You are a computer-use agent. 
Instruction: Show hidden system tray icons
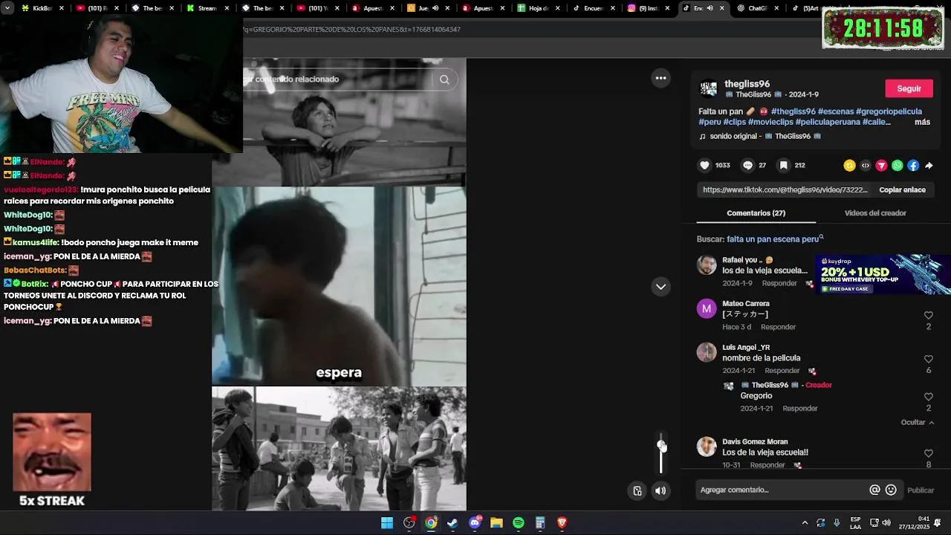805,523
